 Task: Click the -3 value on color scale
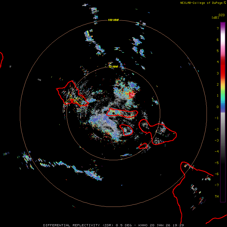[x=217, y=140]
